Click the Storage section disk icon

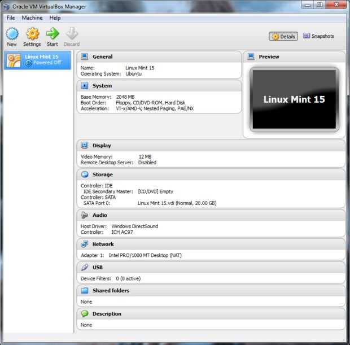click(84, 174)
